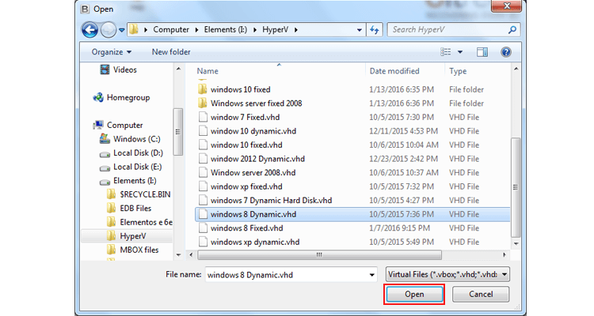594x316 pixels.
Task: Select window 10 fixed.vhd file
Action: point(246,145)
